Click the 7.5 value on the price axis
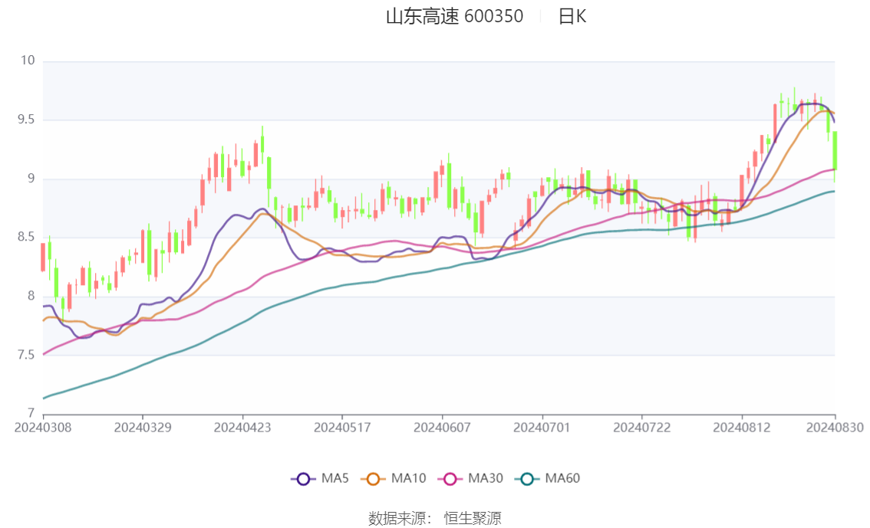Viewport: 870px width, 528px height. point(26,355)
